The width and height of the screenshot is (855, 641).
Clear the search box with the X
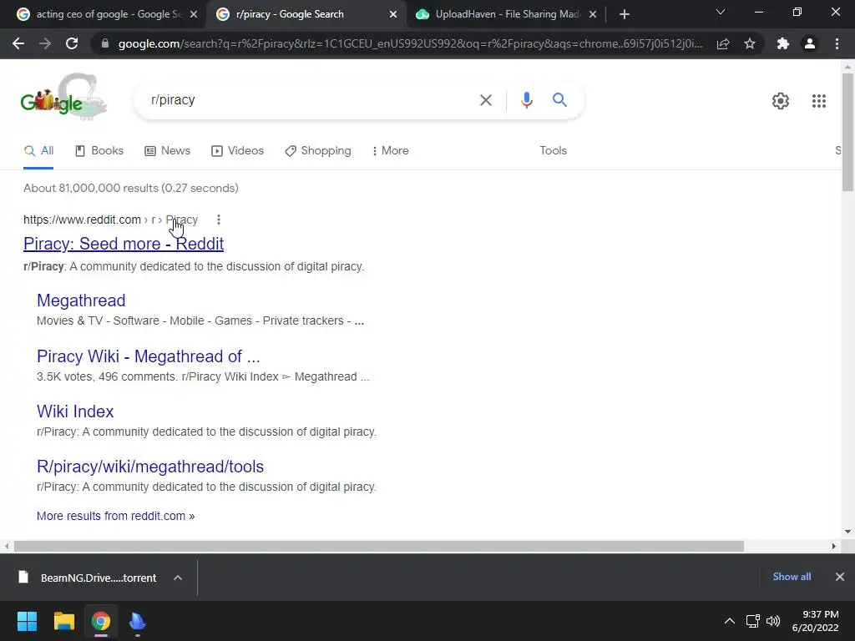tap(485, 100)
